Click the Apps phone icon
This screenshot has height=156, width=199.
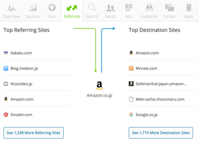189,8
